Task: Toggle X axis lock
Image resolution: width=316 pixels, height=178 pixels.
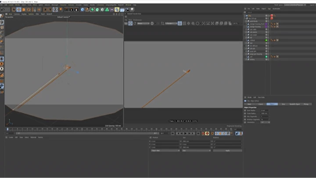Action: click(x=45, y=10)
